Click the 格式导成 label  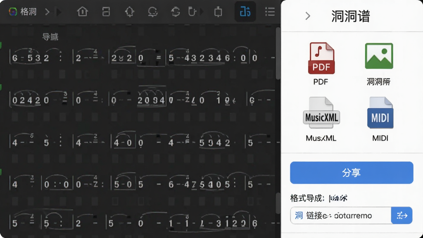(307, 198)
